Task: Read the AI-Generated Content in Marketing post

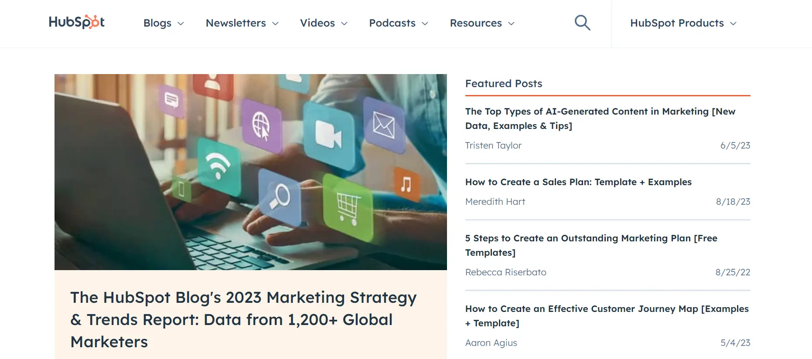Action: click(x=600, y=119)
